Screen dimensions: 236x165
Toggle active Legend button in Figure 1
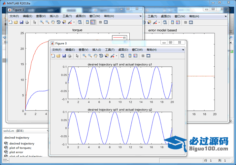pos(93,22)
